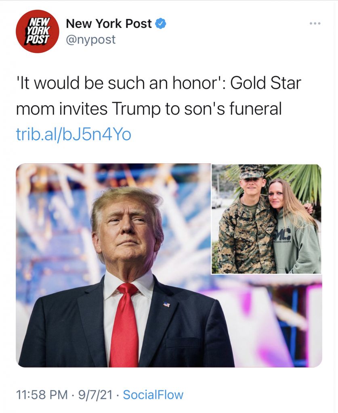338x413 pixels.
Task: Open the inset photo of Marine with woman
Action: [267, 219]
